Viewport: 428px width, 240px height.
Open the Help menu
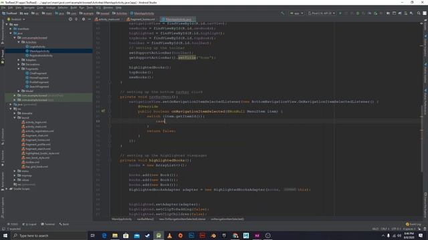tap(118, 7)
